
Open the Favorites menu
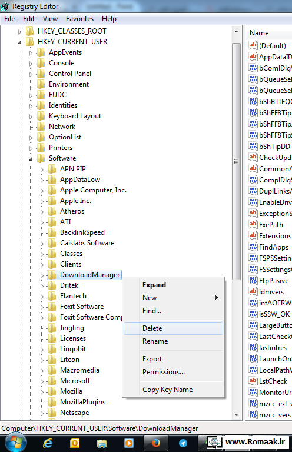79,19
